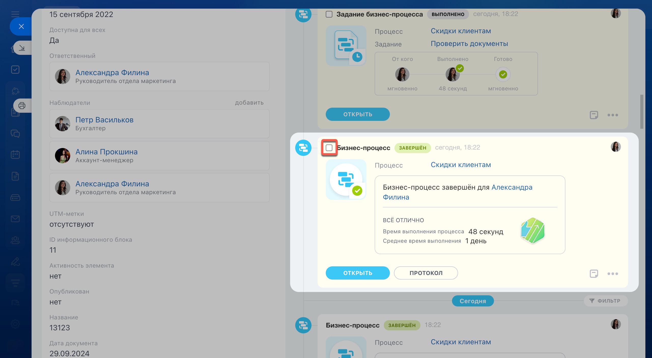652x358 pixels.
Task: Open the documents icon in left sidebar
Action: [15, 176]
